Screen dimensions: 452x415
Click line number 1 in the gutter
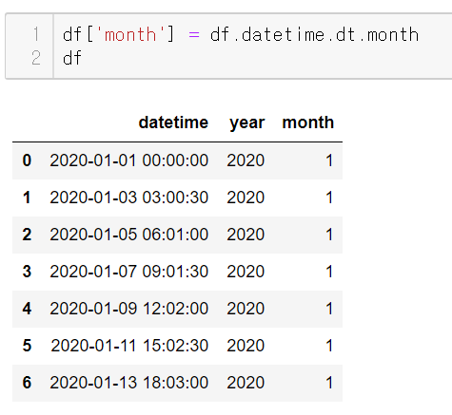(36, 34)
